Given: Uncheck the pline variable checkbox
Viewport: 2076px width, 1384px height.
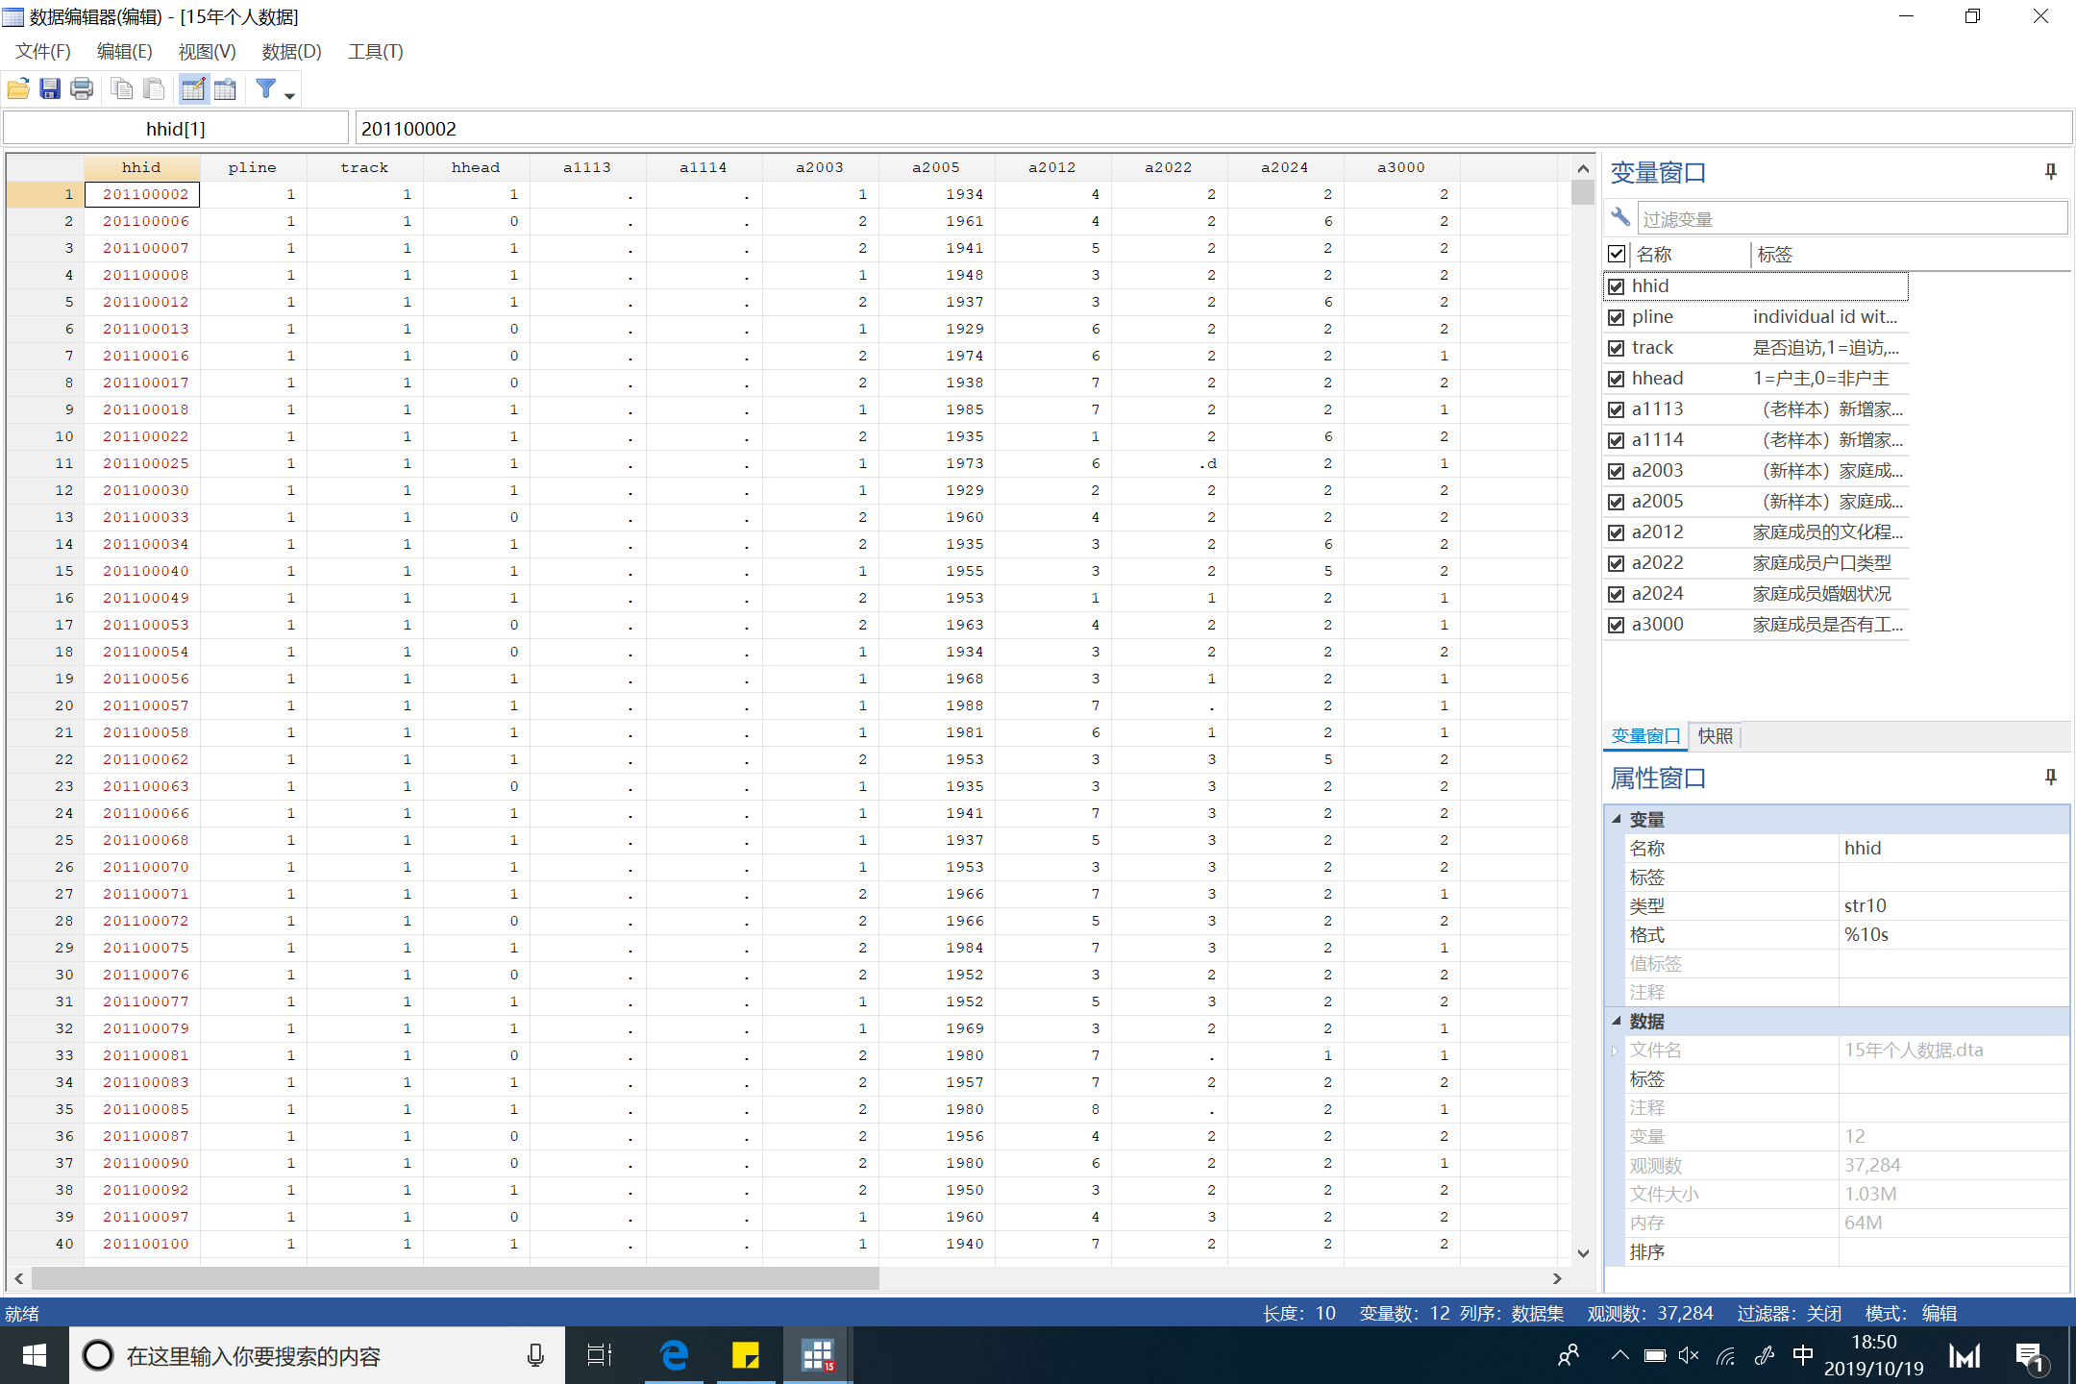Looking at the screenshot, I should tap(1617, 317).
